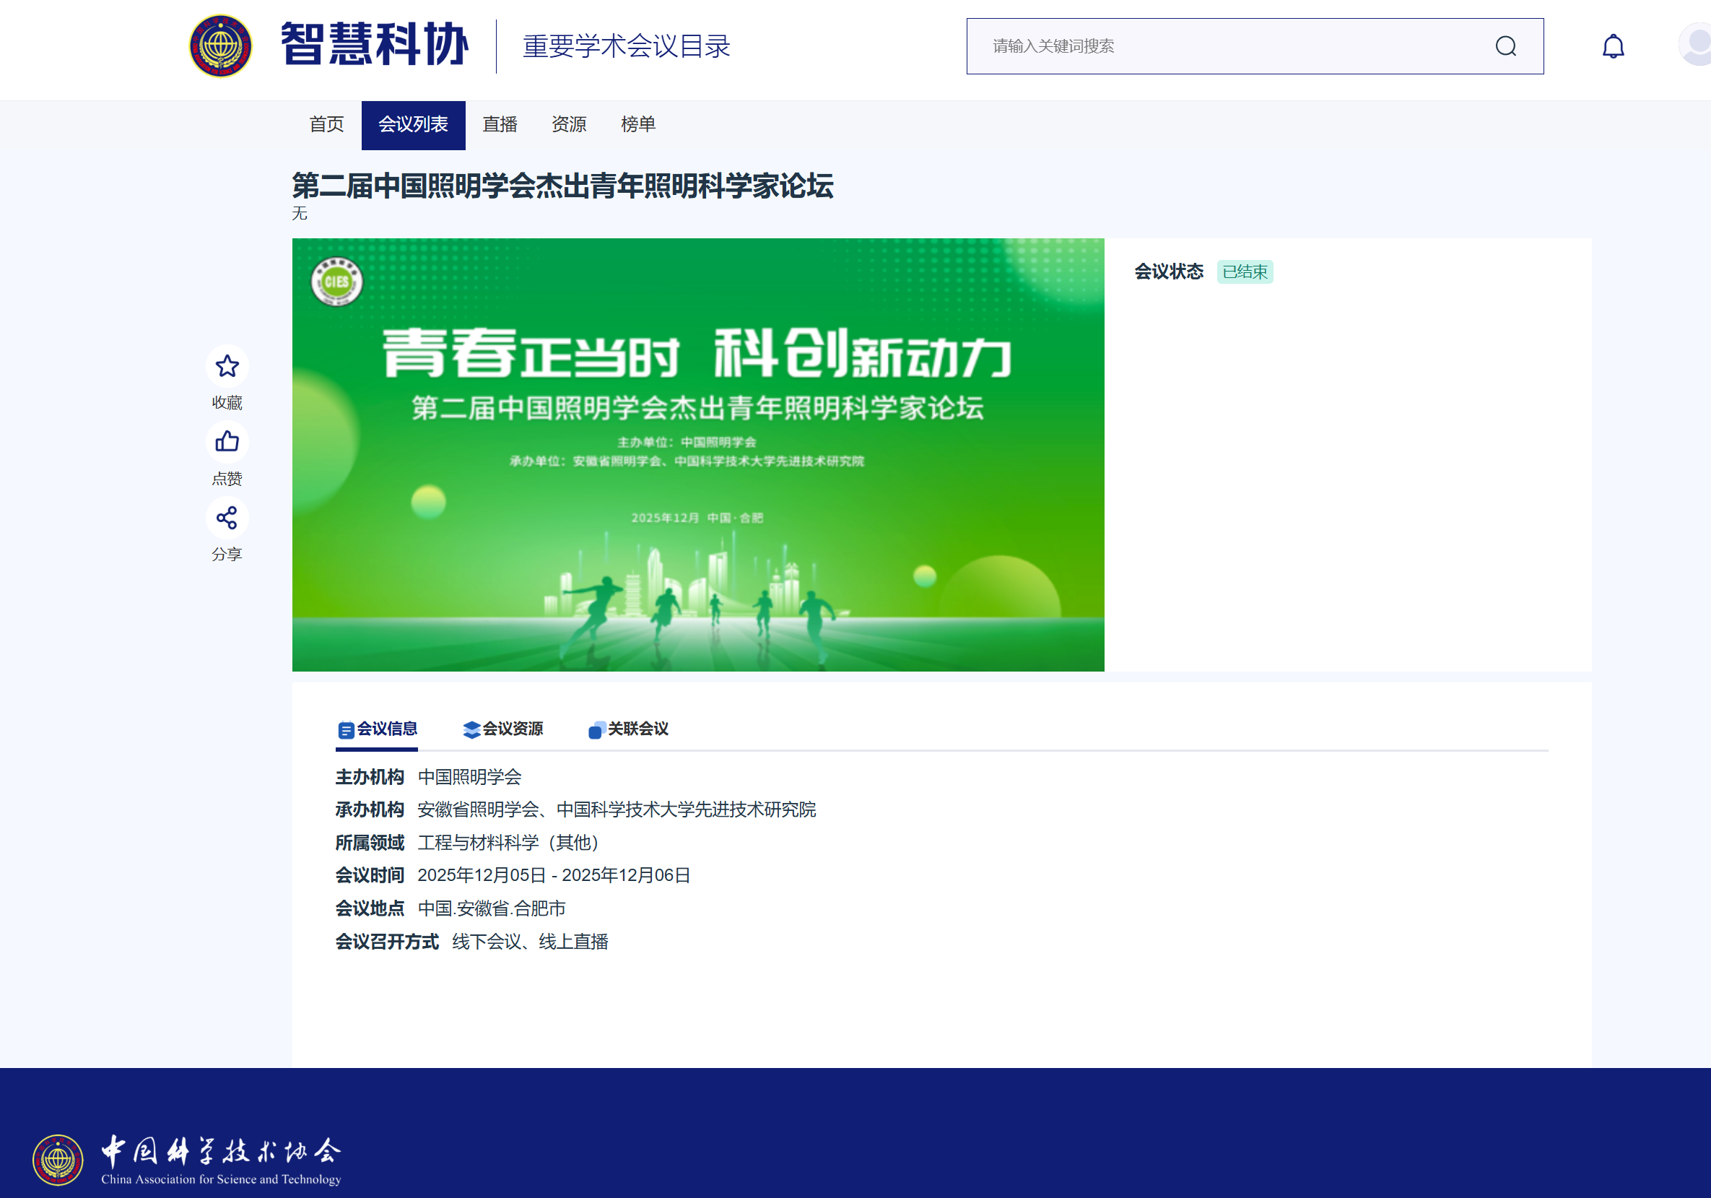
Task: Click the 已结束 status badge
Action: click(x=1244, y=272)
